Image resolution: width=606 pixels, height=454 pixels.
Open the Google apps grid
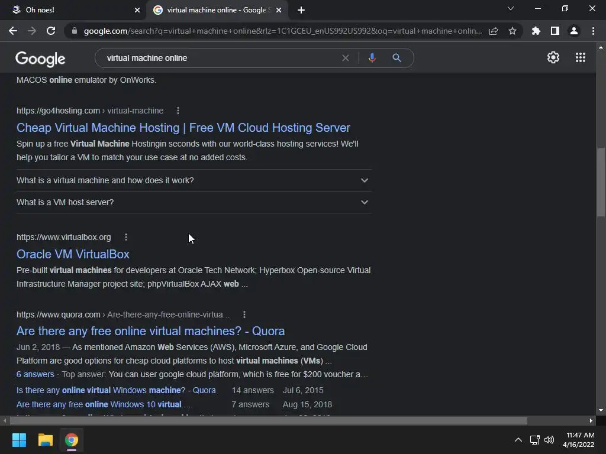(x=581, y=57)
